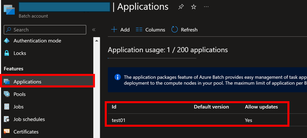Click the Authentication mode diamond icon

pyautogui.click(x=7, y=41)
